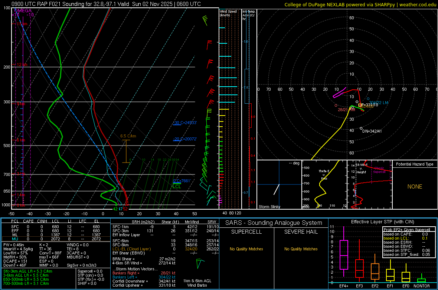Click the "304/22 LM" left mover label
The height and width of the screenshot is (290, 438).
(x=379, y=103)
